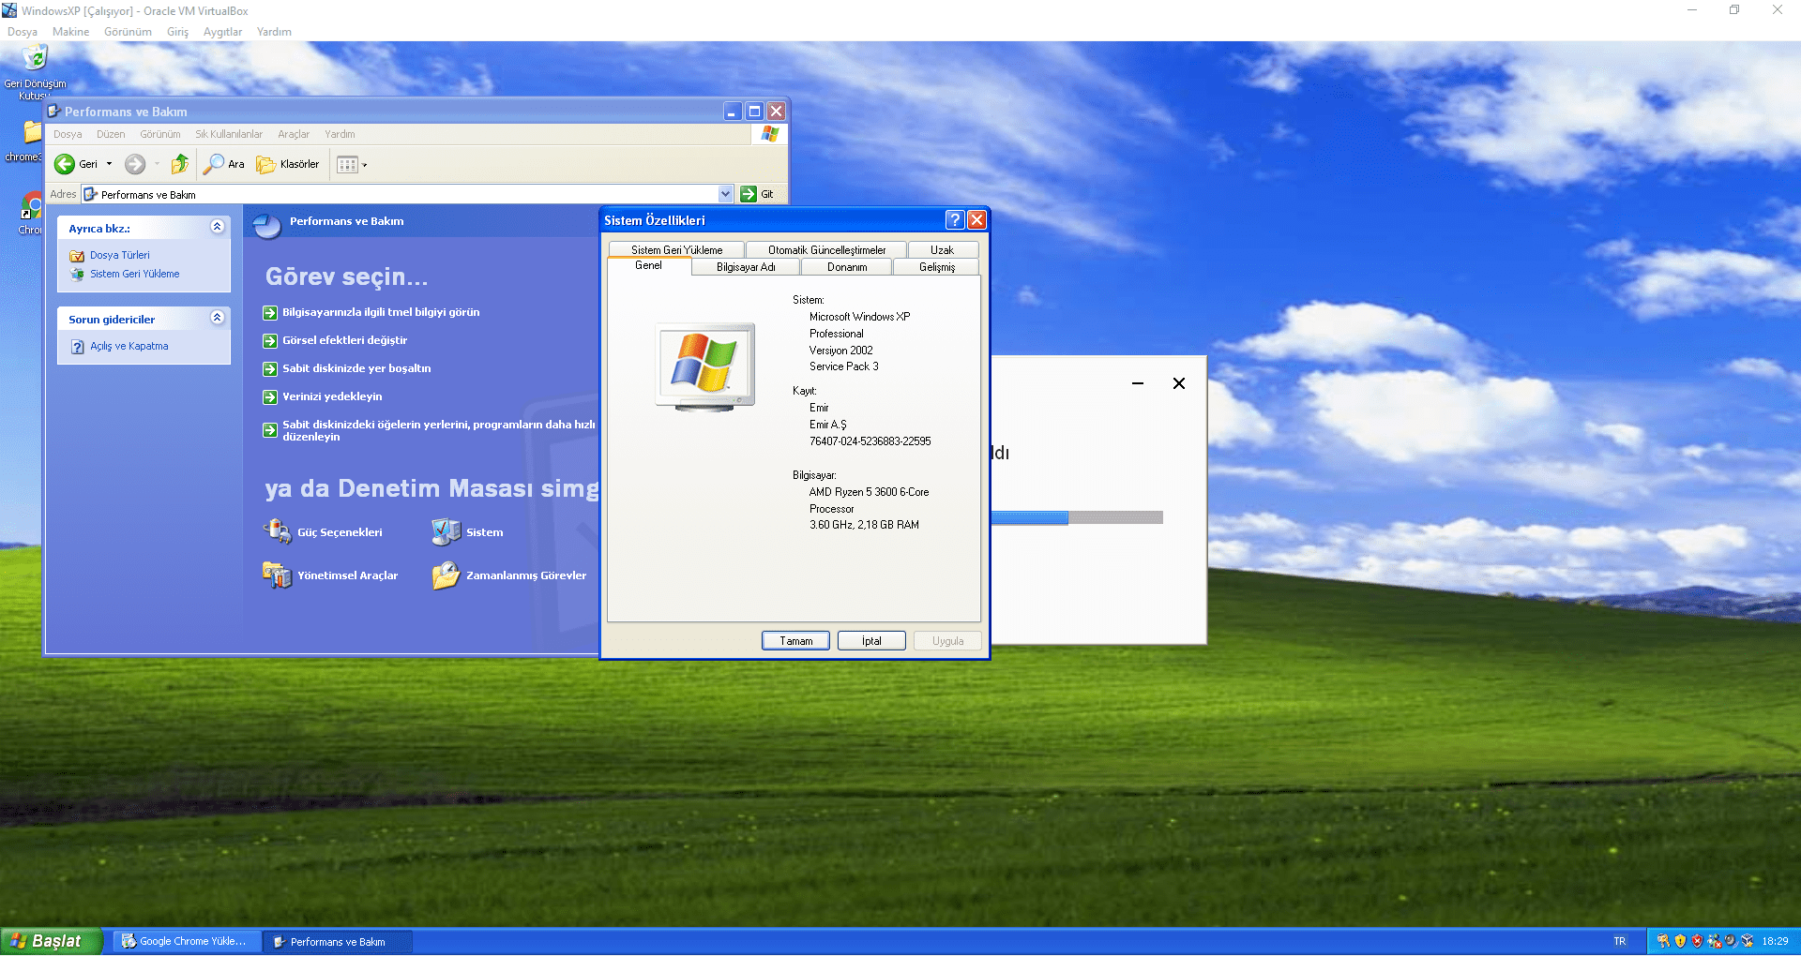This screenshot has width=1801, height=956.
Task: Open the Recycle Bin desktop icon
Action: coord(35,58)
